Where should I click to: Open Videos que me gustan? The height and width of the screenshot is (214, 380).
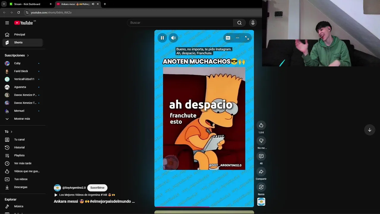23,171
